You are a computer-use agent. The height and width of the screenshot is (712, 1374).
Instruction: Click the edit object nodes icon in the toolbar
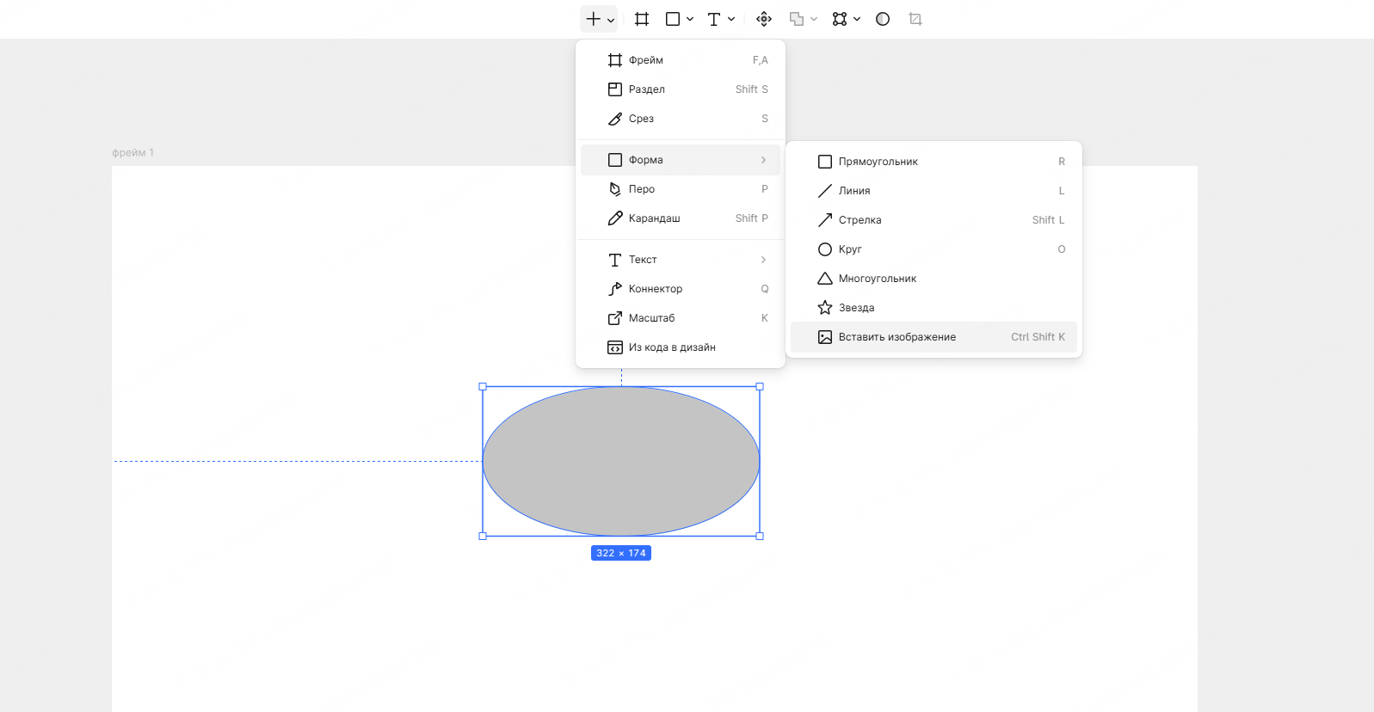pyautogui.click(x=840, y=19)
